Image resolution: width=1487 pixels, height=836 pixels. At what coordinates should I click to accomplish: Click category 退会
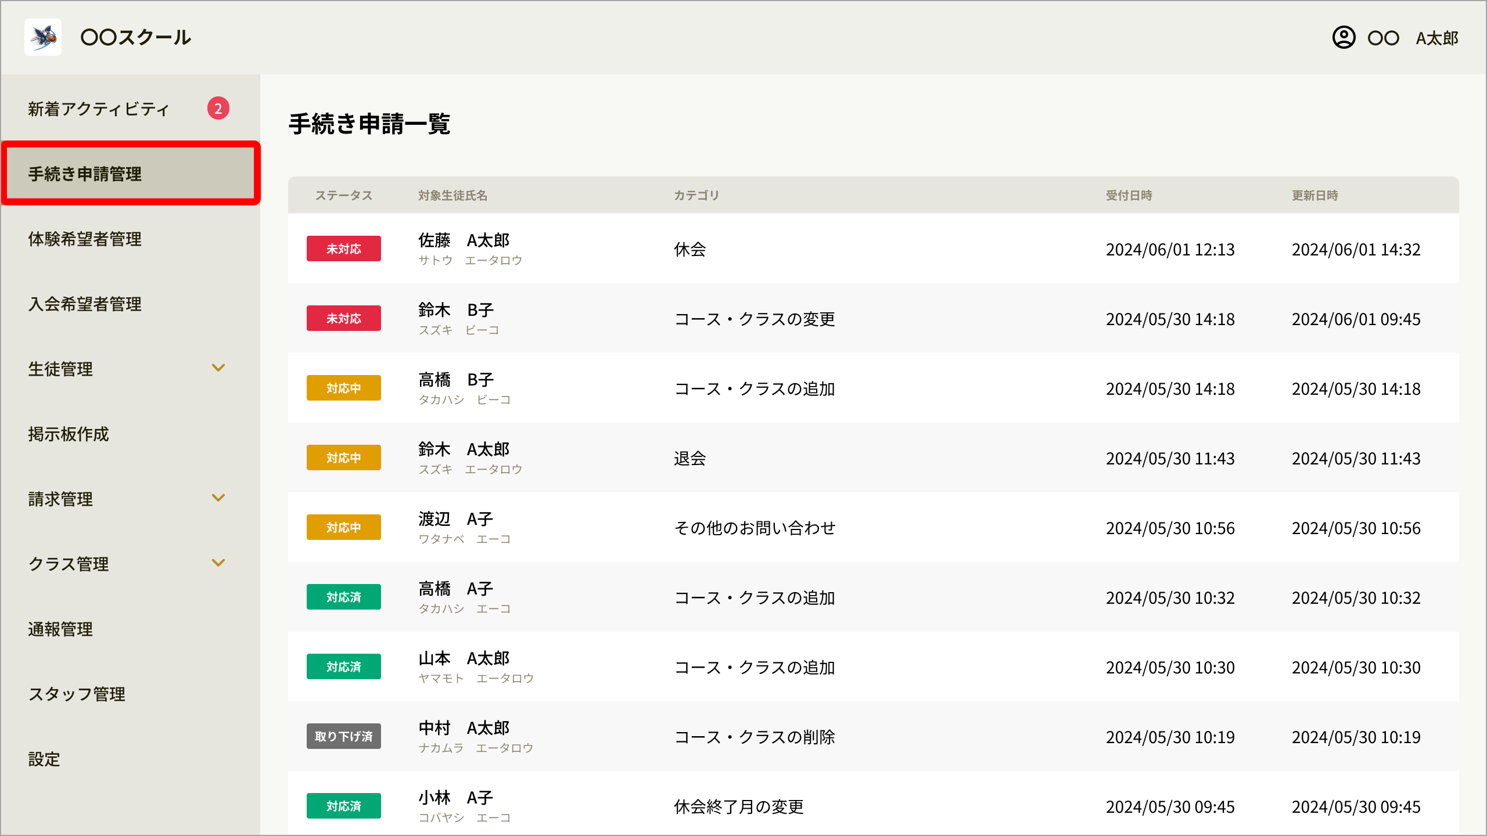click(690, 459)
